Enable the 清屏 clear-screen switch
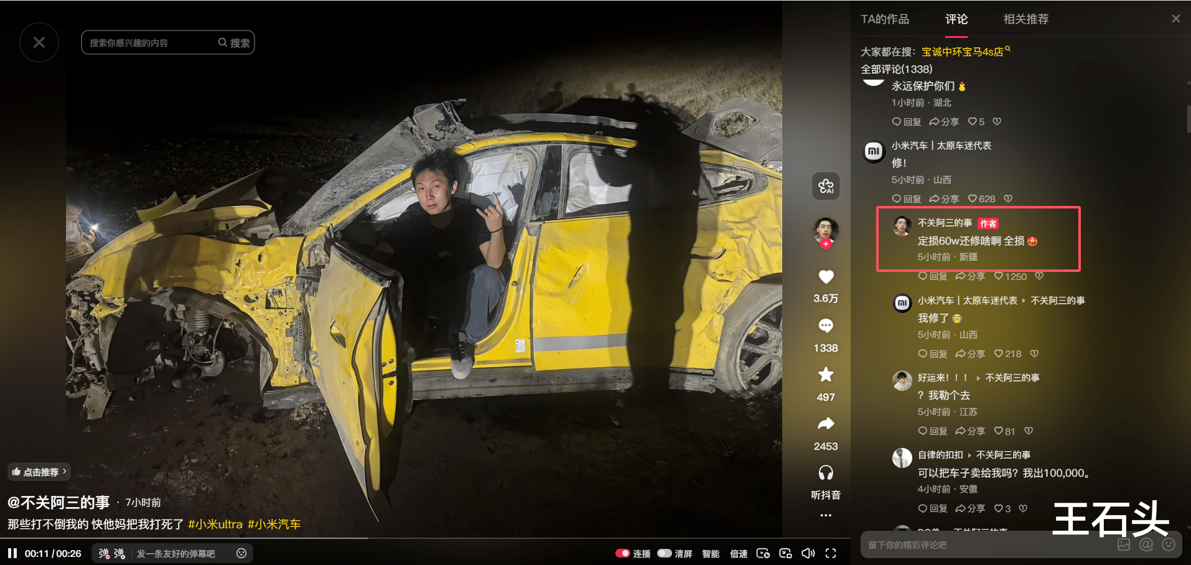The width and height of the screenshot is (1191, 565). tap(665, 553)
